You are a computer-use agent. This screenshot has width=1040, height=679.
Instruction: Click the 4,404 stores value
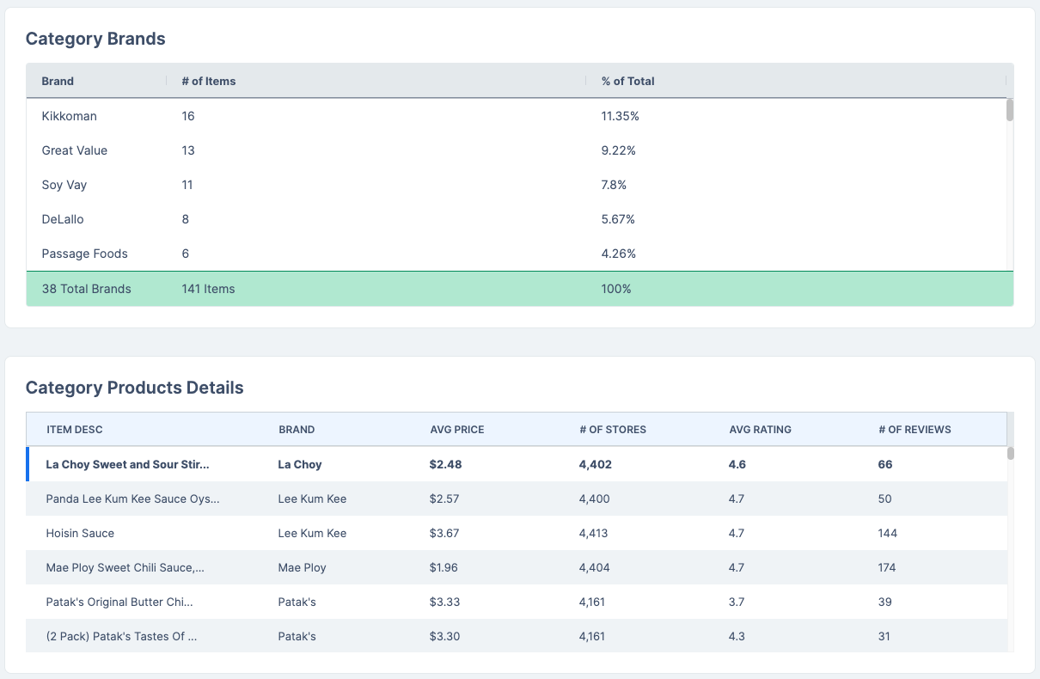click(x=594, y=567)
